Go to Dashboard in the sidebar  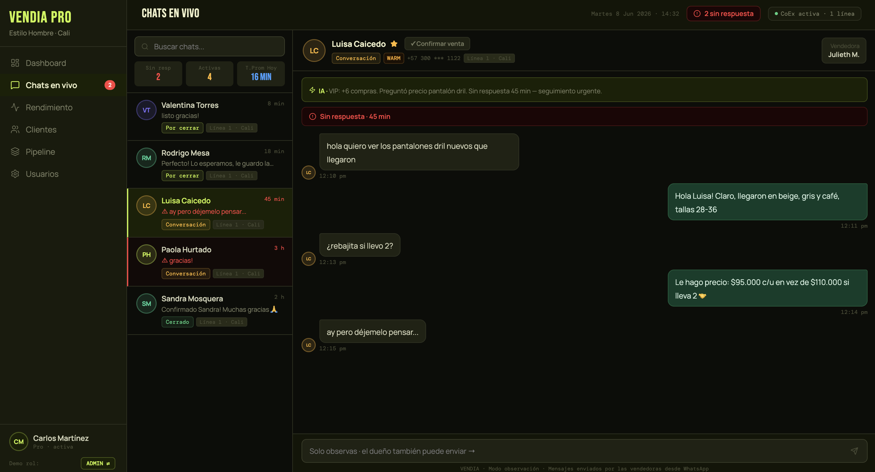pyautogui.click(x=63, y=63)
